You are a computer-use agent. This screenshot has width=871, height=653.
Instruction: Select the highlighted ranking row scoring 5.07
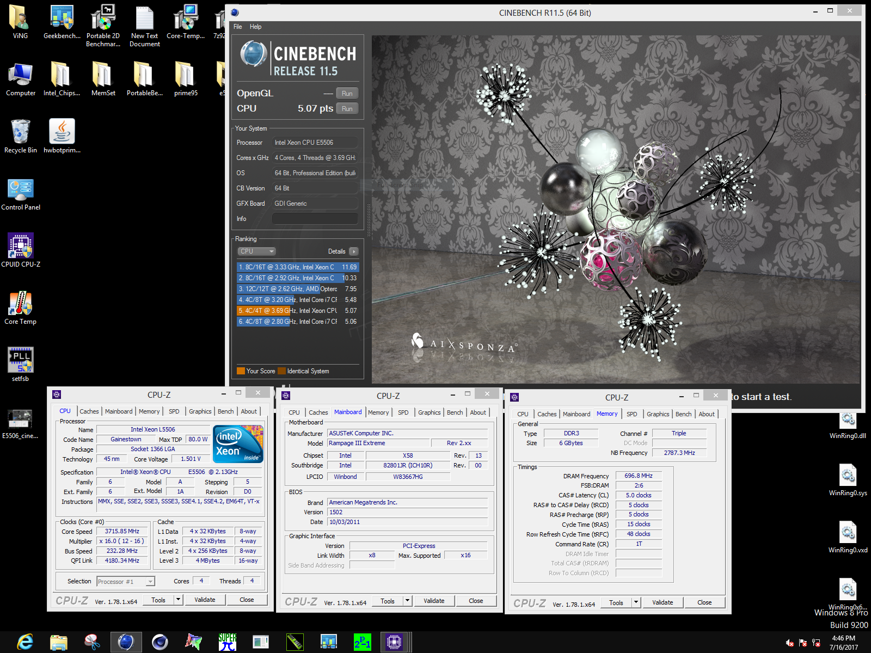[x=298, y=311]
